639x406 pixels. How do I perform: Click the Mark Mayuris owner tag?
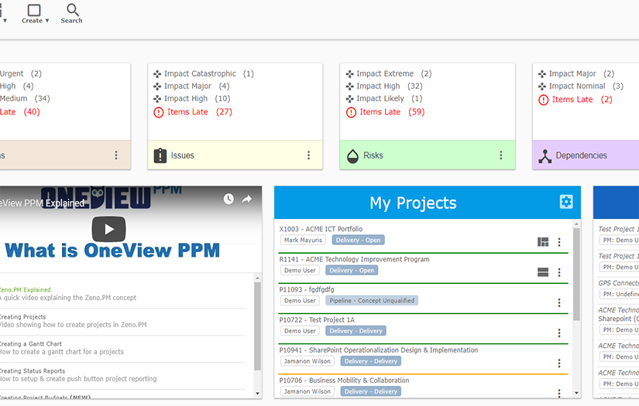pyautogui.click(x=303, y=240)
